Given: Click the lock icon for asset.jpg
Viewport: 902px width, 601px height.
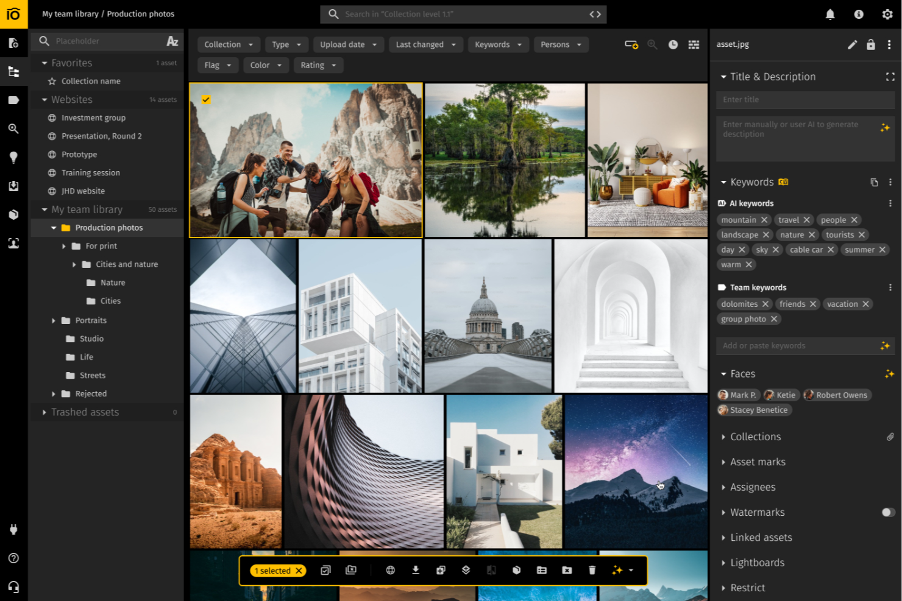Looking at the screenshot, I should click(x=870, y=44).
